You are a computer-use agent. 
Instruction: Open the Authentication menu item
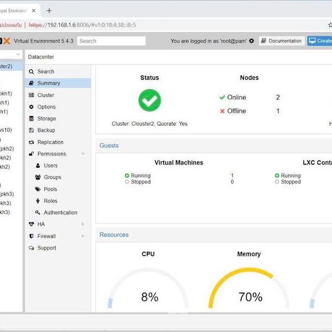[58, 213]
